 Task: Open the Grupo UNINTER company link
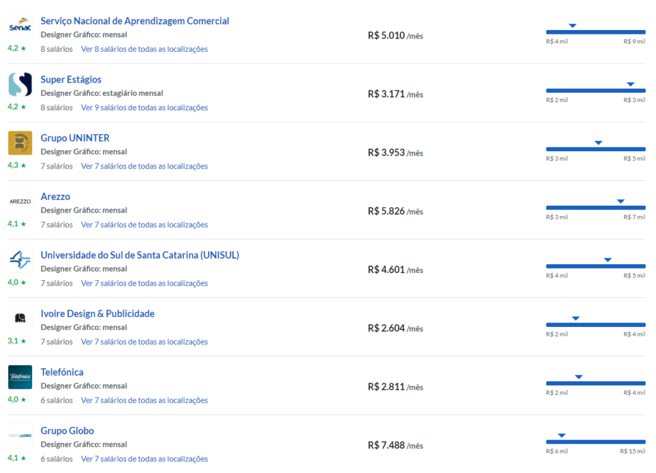(75, 138)
